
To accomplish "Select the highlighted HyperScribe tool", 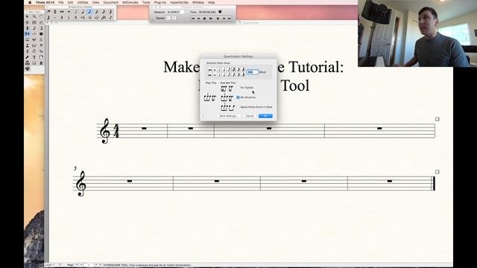I will click(x=27, y=33).
